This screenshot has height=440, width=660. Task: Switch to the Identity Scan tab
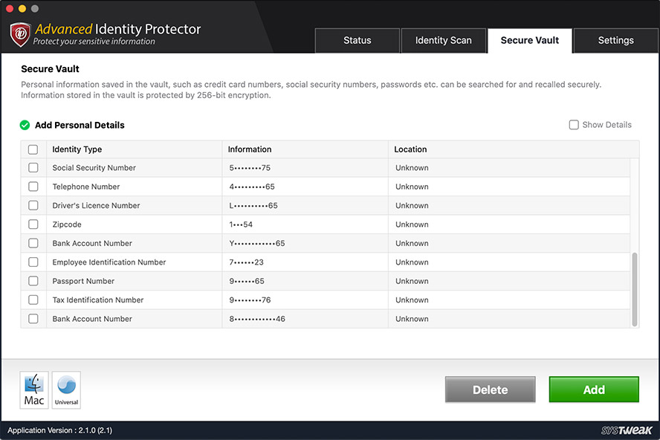click(x=444, y=40)
